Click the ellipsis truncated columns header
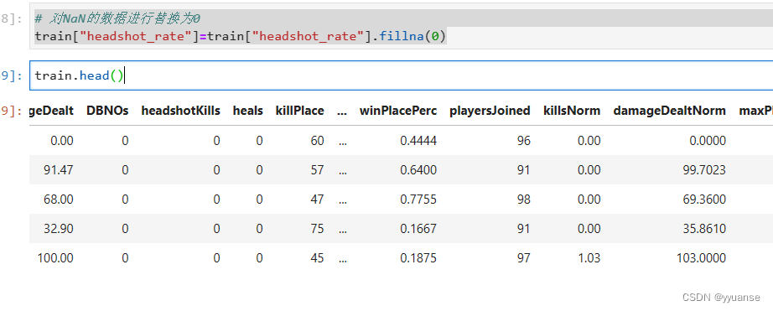Screen dimensions: 773x311 pos(342,111)
